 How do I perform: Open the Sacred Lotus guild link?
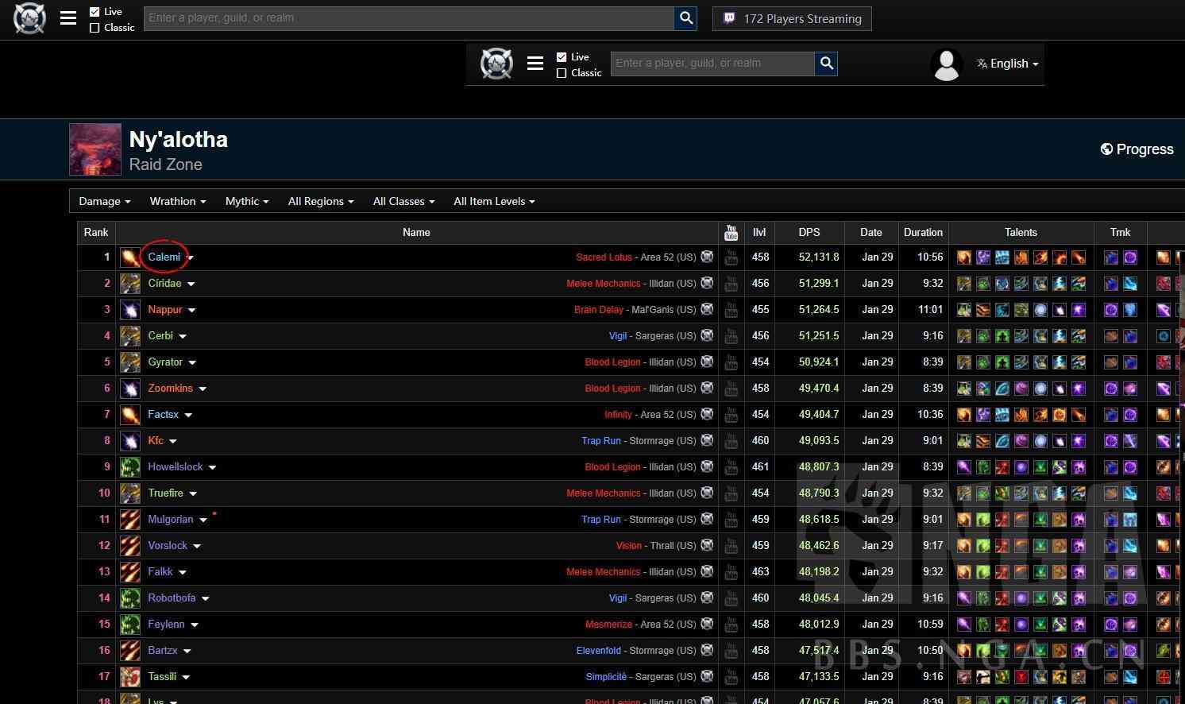coord(604,257)
